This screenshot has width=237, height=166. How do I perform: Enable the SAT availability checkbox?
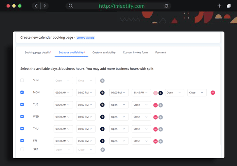22,149
